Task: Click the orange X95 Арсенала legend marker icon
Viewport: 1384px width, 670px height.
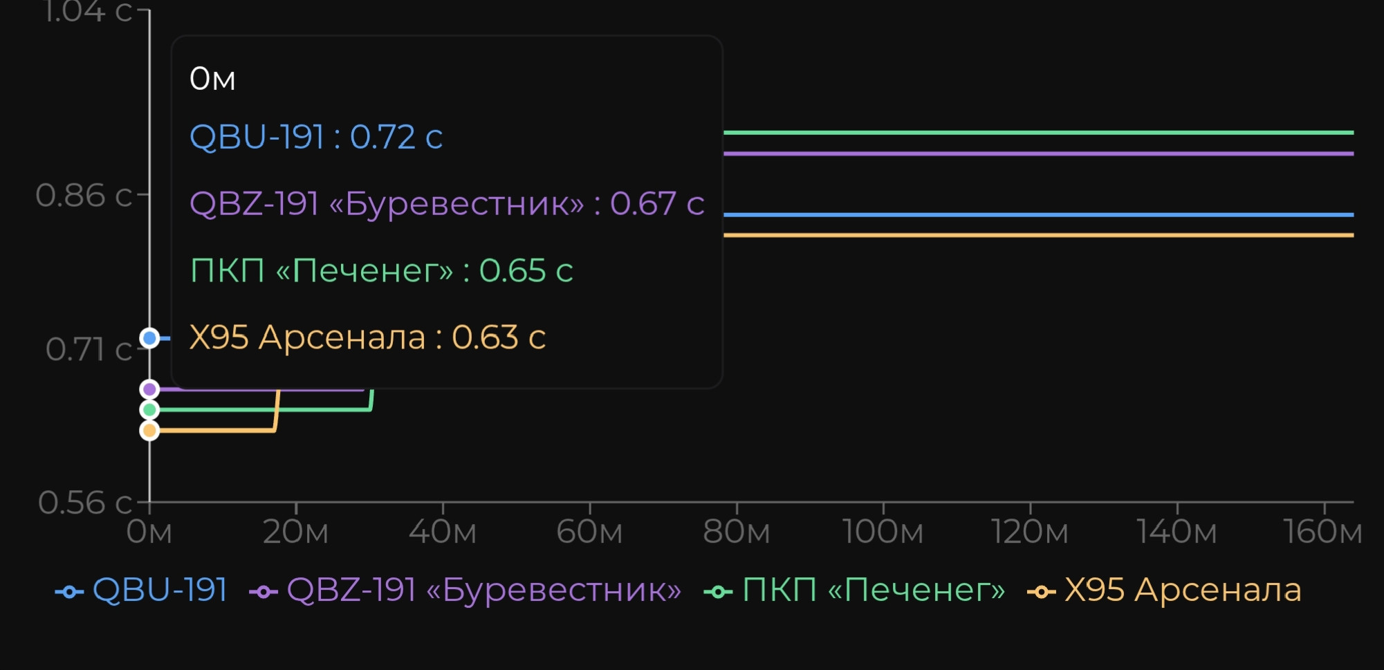Action: click(x=1041, y=592)
